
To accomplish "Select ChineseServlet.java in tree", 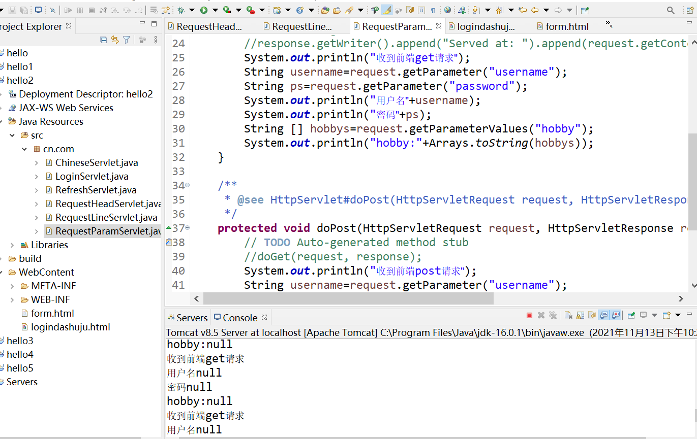I will click(x=97, y=163).
